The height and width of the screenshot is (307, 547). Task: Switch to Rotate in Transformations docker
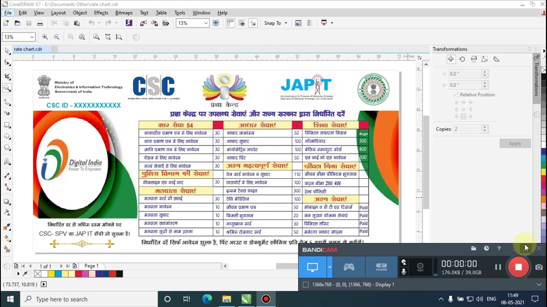click(x=462, y=59)
